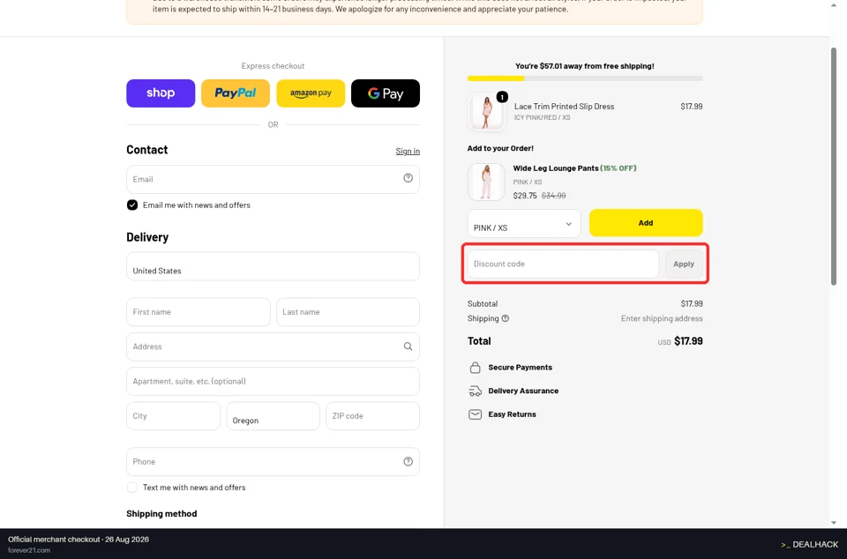This screenshot has height=559, width=847.
Task: Click the Lace Trim Printed Slip Dress title
Action: click(x=564, y=107)
